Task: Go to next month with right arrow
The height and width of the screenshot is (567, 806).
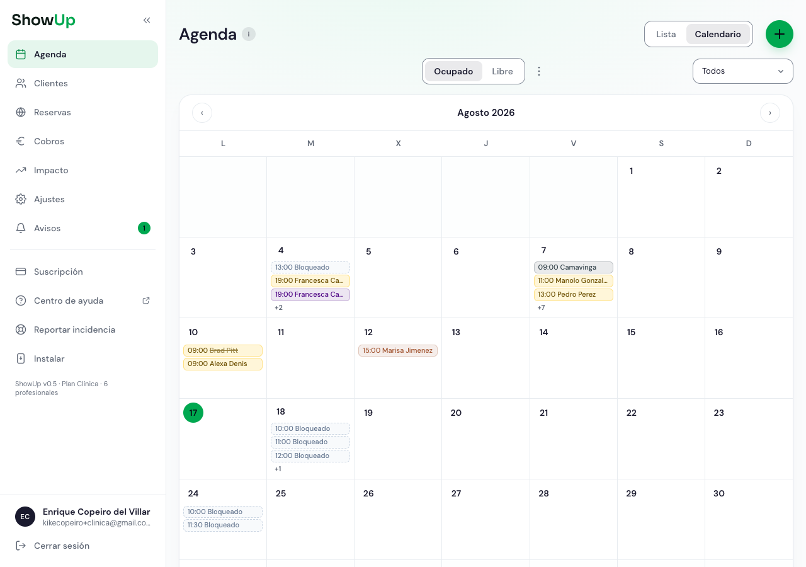Action: [770, 113]
